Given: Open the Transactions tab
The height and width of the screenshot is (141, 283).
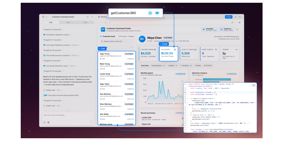Looking at the screenshot, I should (158, 66).
